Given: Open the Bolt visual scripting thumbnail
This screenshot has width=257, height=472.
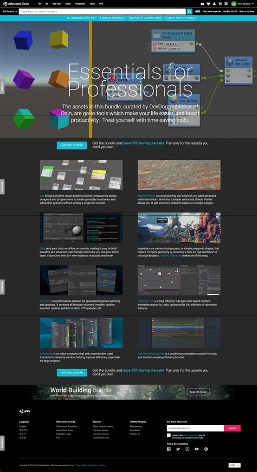Looking at the screenshot, I should (81, 175).
